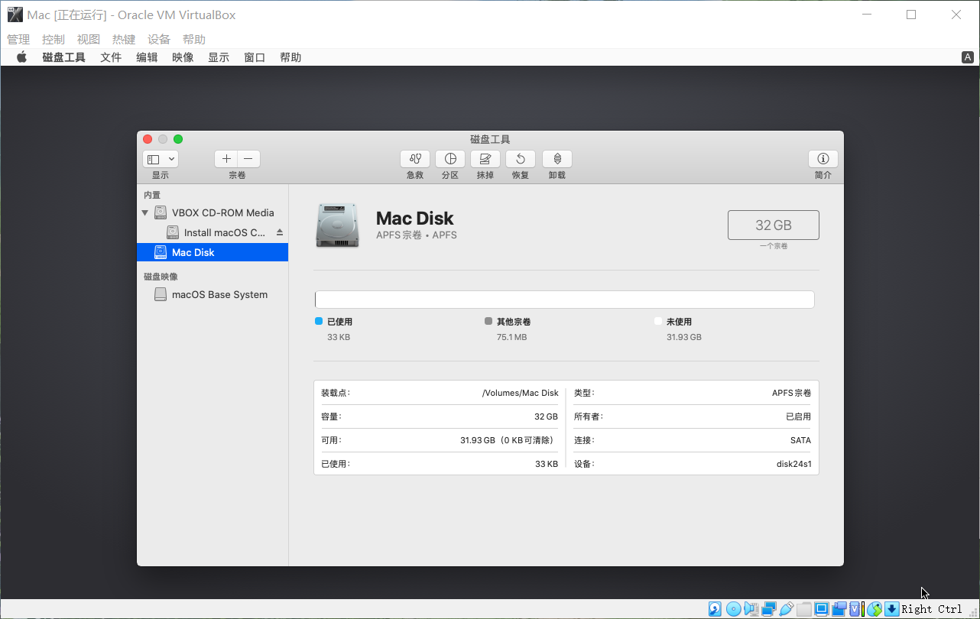The height and width of the screenshot is (619, 980).
Task: Remove a volume with the minus button
Action: pos(248,159)
